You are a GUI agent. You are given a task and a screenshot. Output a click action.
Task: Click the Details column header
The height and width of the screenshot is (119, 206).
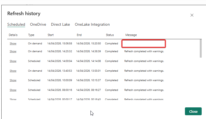(13, 35)
